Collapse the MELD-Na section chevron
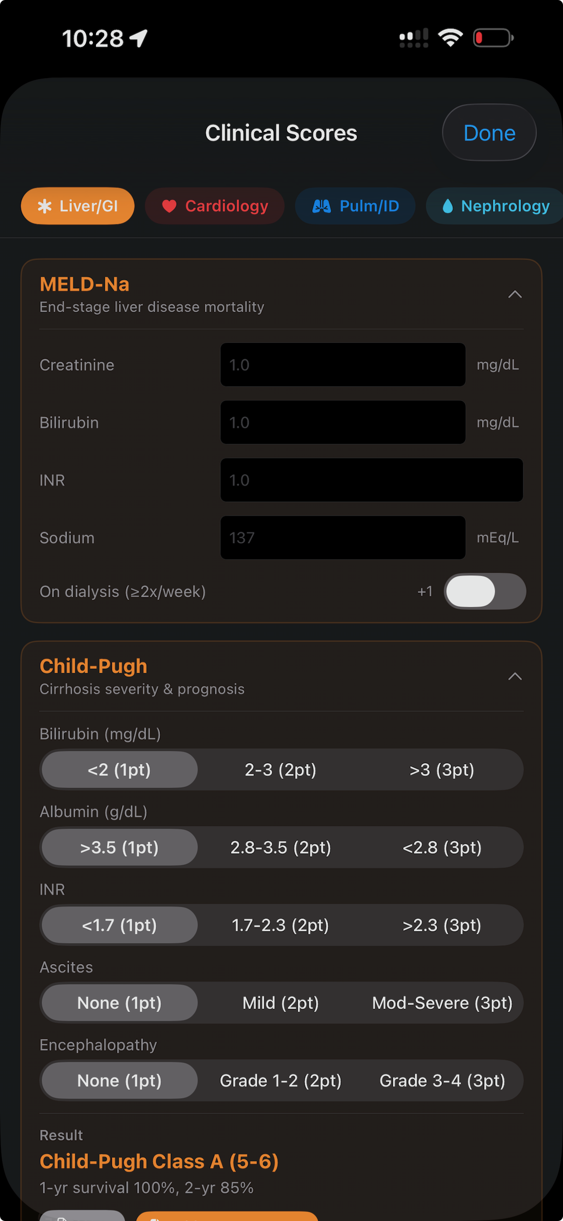Viewport: 563px width, 1221px height. point(515,295)
